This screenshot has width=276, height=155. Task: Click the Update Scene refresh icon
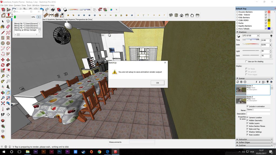pyautogui.click(x=238, y=82)
